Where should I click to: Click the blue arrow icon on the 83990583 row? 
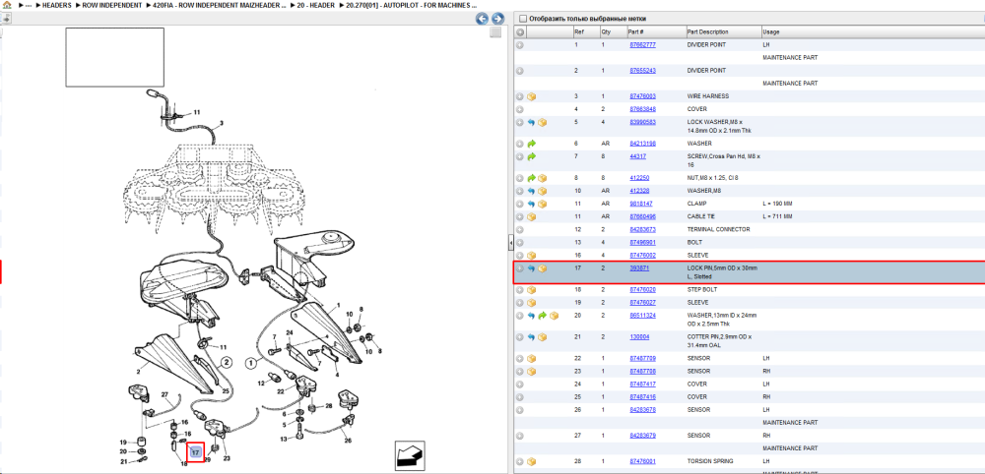coord(531,122)
